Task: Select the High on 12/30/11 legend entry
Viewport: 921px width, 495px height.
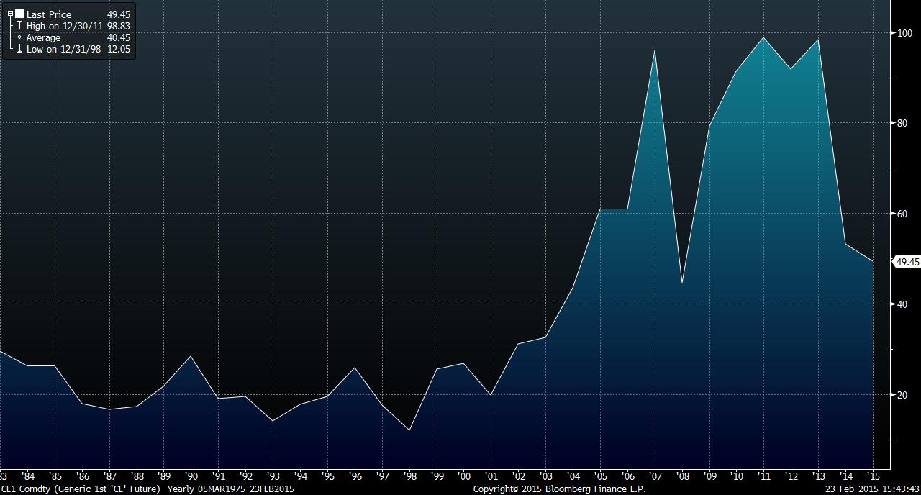Action: pyautogui.click(x=63, y=26)
